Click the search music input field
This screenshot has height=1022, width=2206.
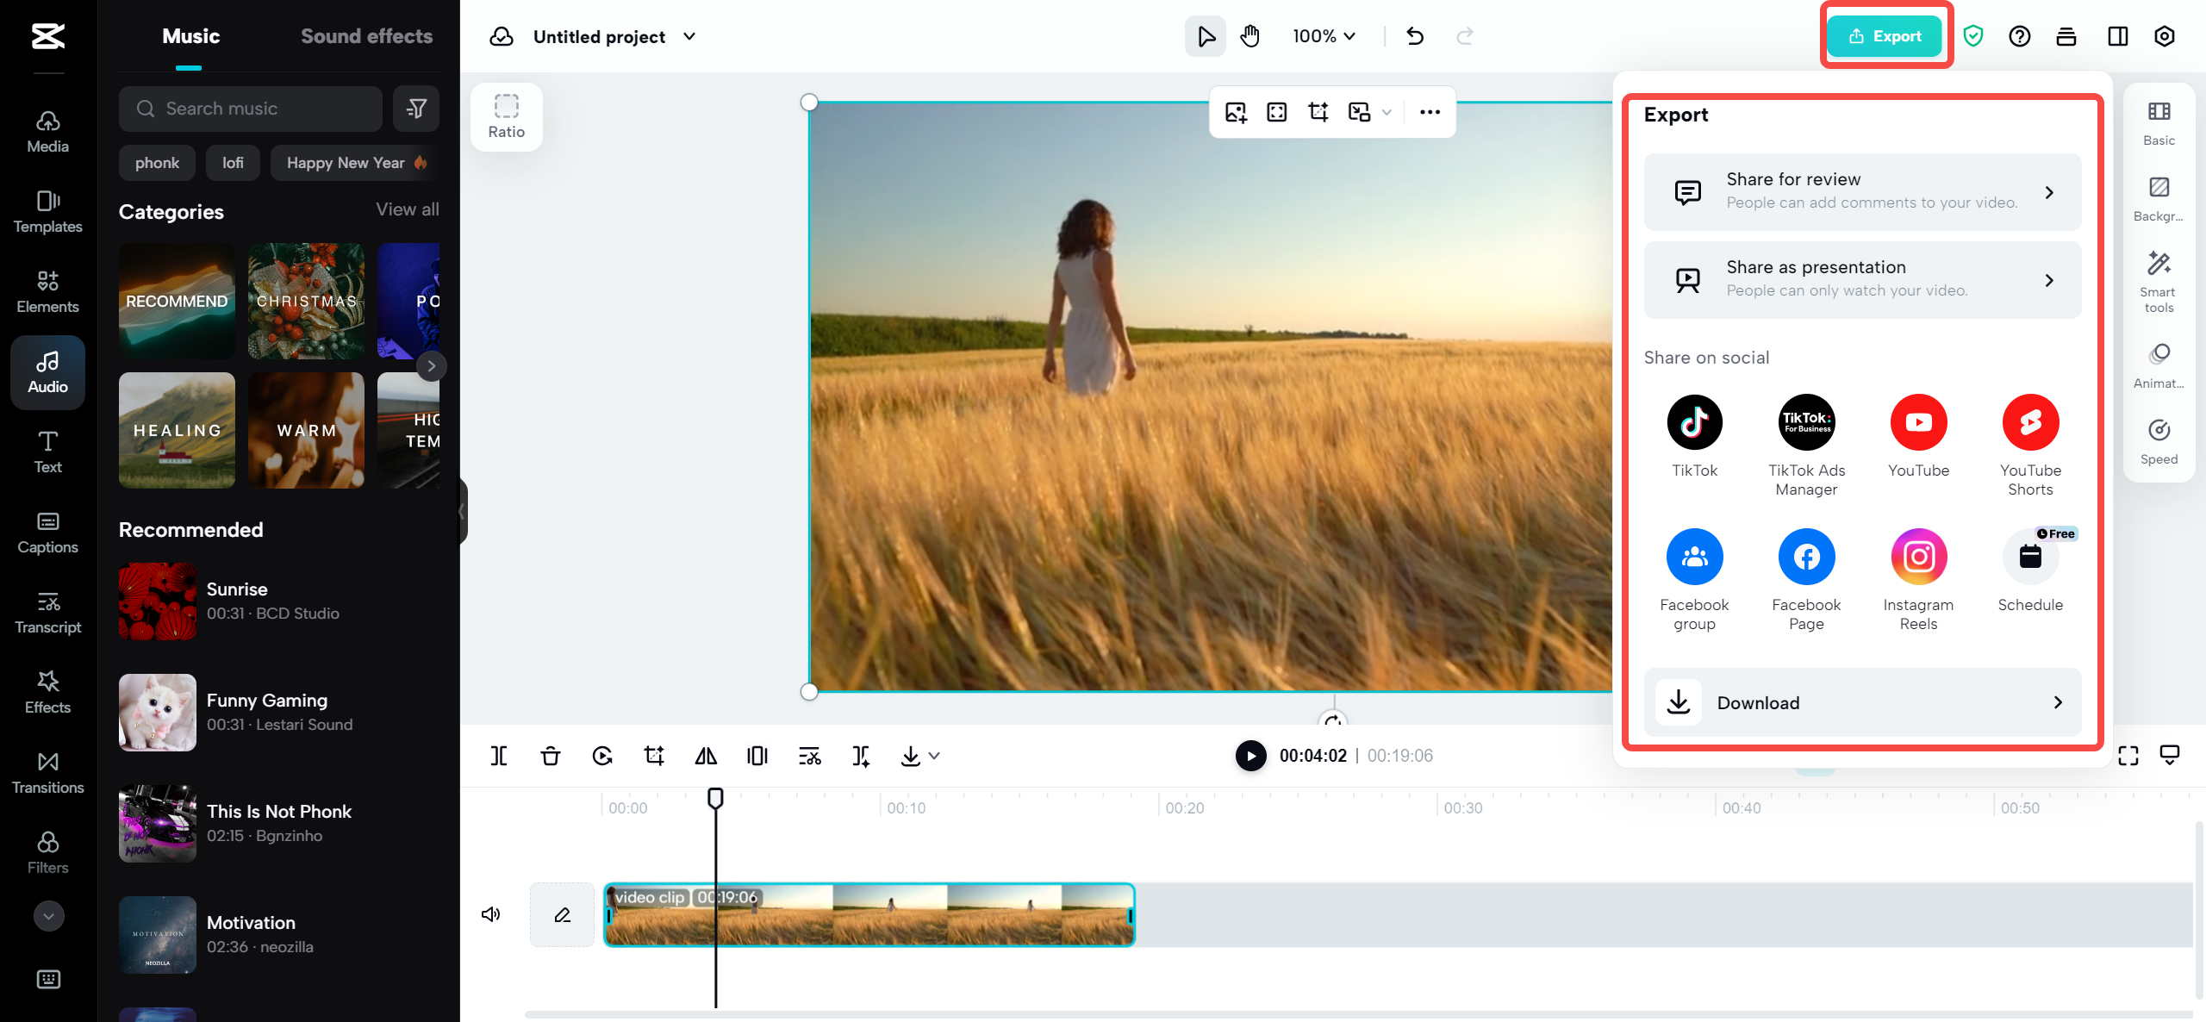[x=250, y=108]
